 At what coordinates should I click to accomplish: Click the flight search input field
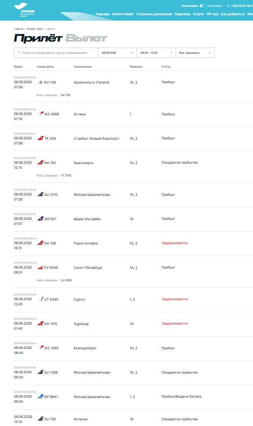coord(56,53)
